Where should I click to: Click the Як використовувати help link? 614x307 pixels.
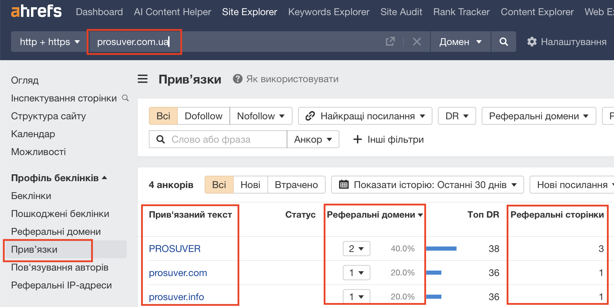tap(292, 79)
